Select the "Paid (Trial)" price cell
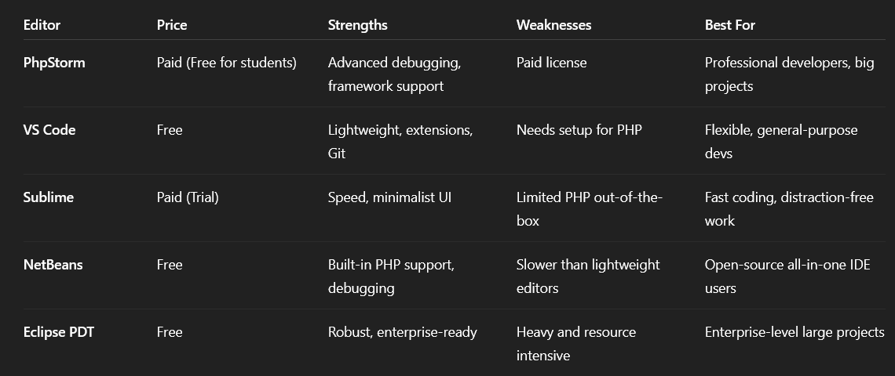This screenshot has height=376, width=895. click(x=188, y=197)
